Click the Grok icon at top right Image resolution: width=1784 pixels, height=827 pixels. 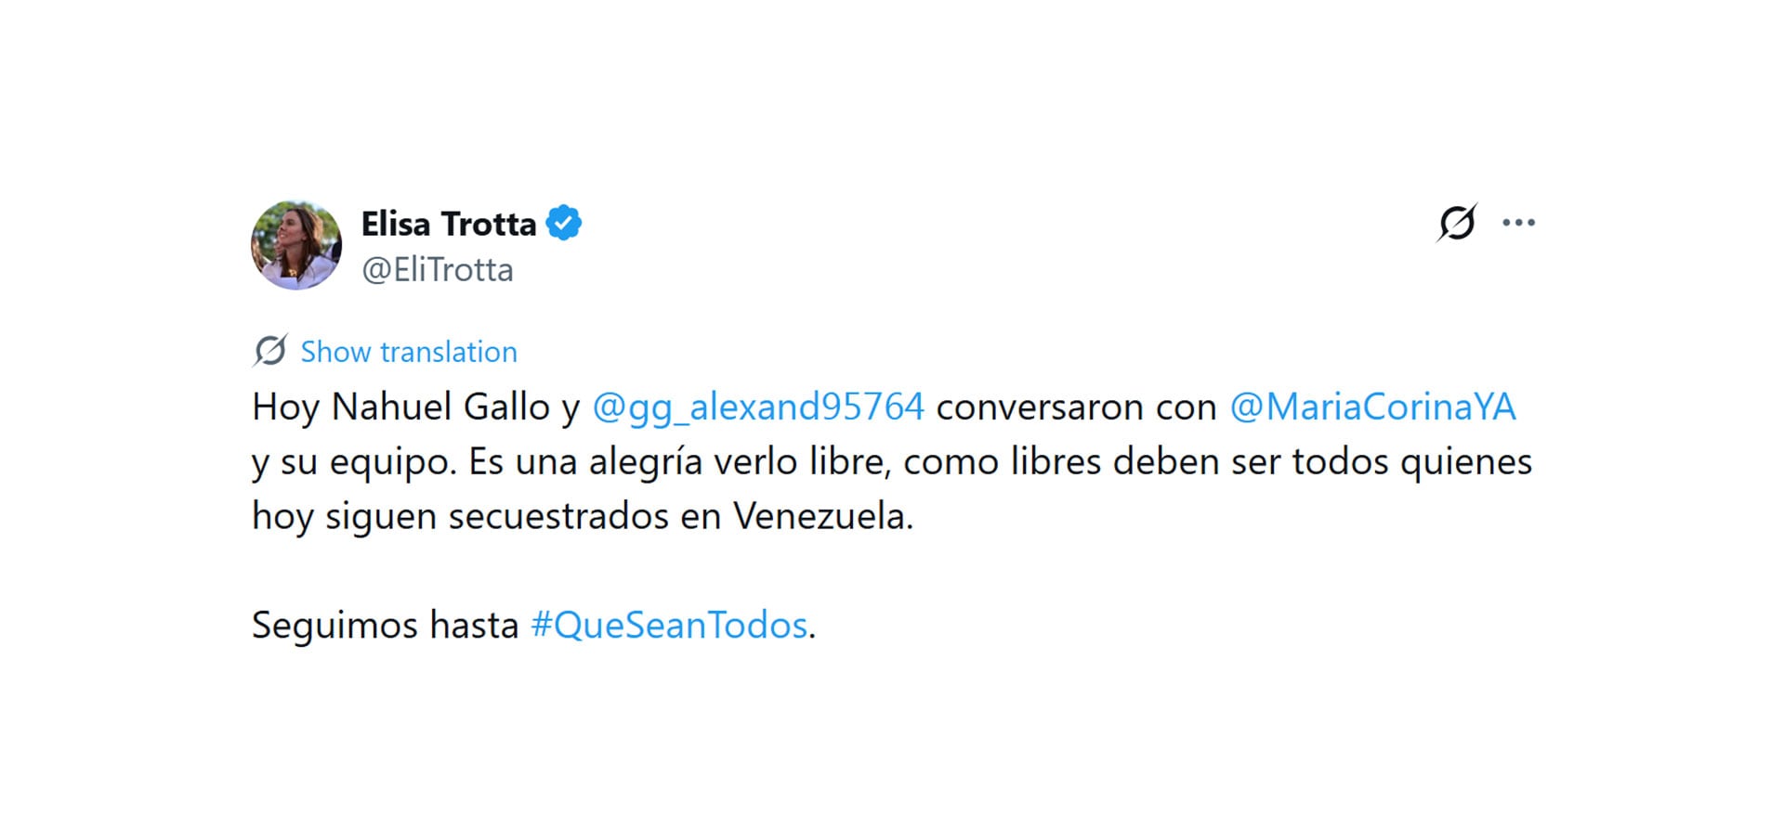tap(1456, 223)
